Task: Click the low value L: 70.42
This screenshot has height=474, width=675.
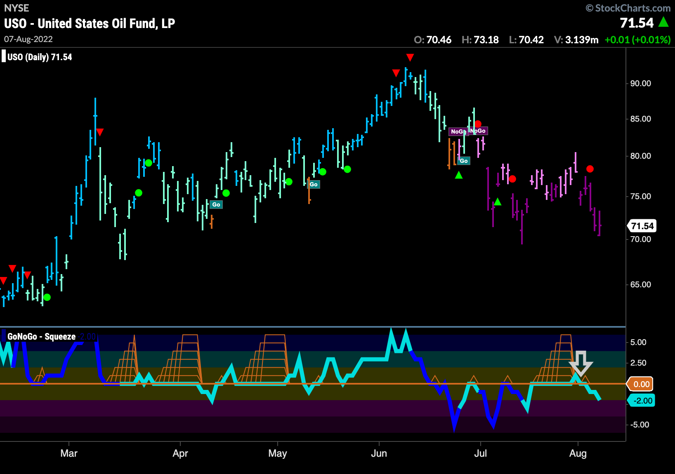Action: (526, 40)
